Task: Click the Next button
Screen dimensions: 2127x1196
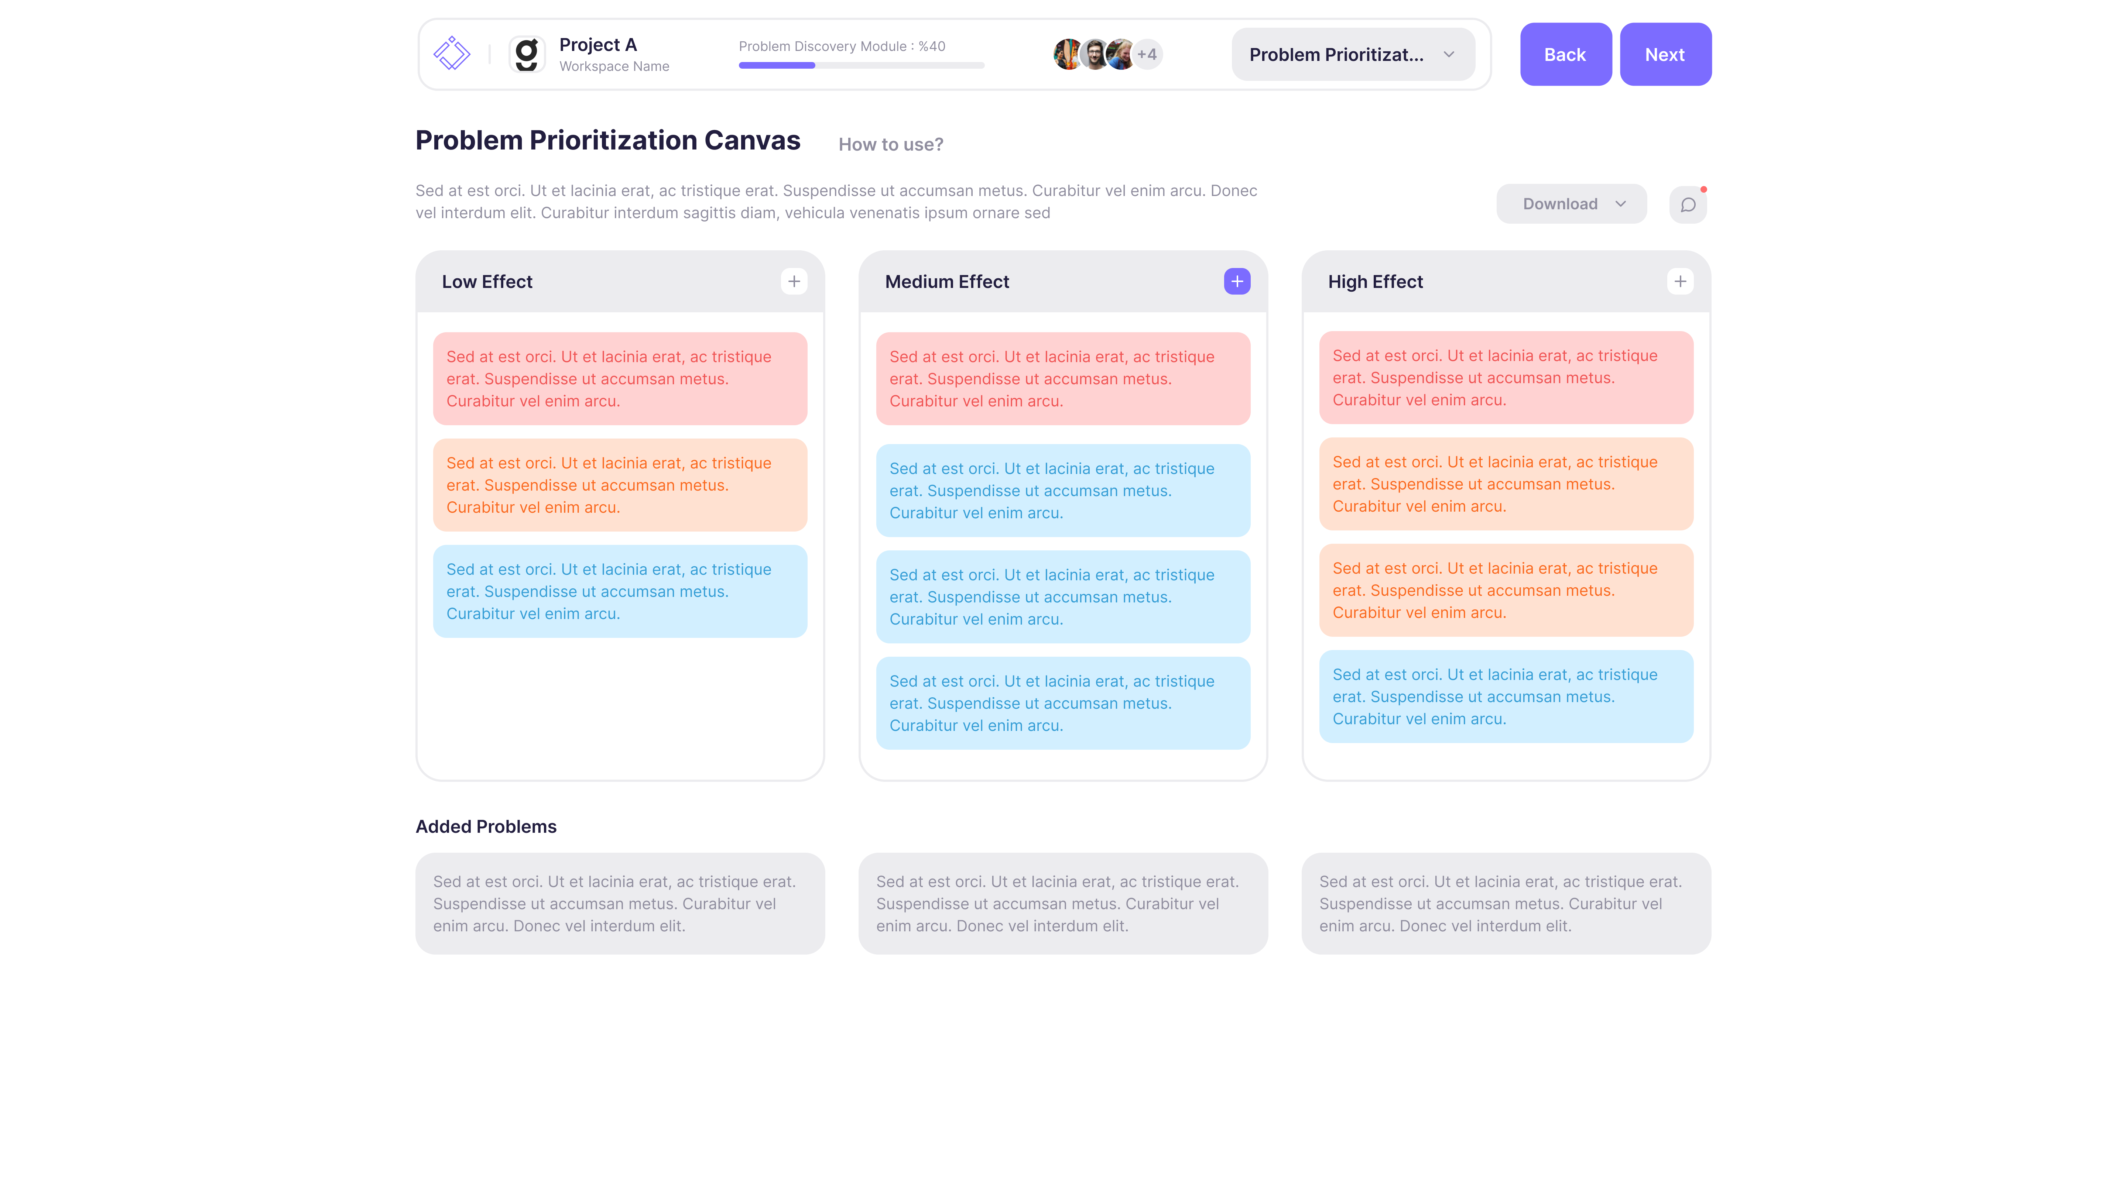Action: (x=1664, y=54)
